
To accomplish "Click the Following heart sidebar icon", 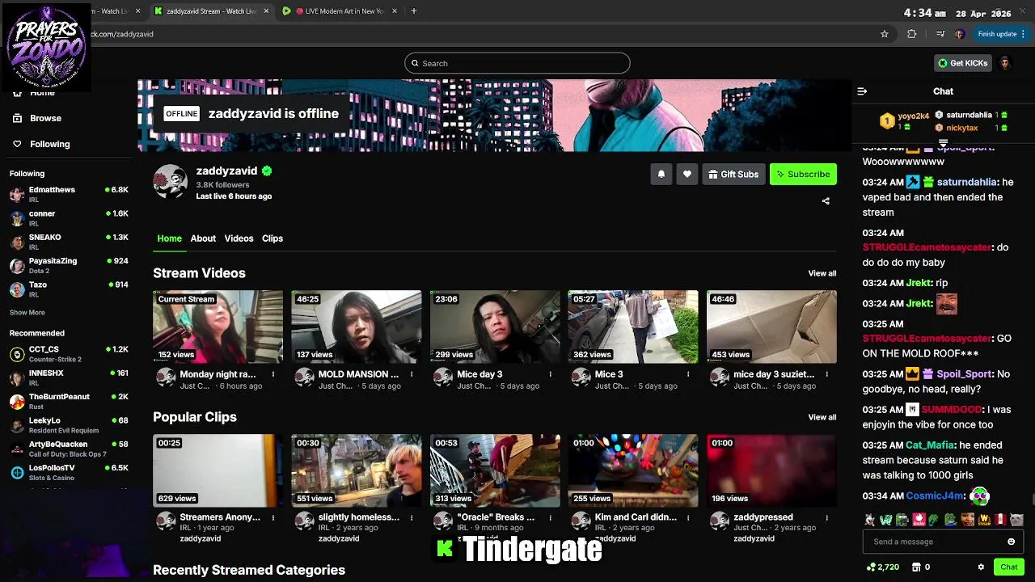I will [17, 144].
